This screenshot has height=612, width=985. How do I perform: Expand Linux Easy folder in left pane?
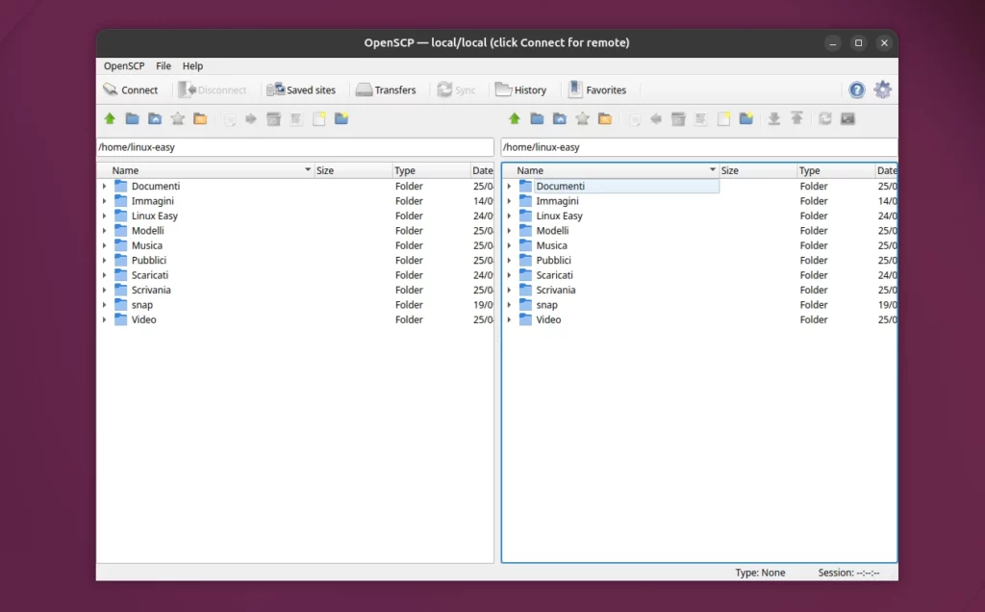coord(104,216)
